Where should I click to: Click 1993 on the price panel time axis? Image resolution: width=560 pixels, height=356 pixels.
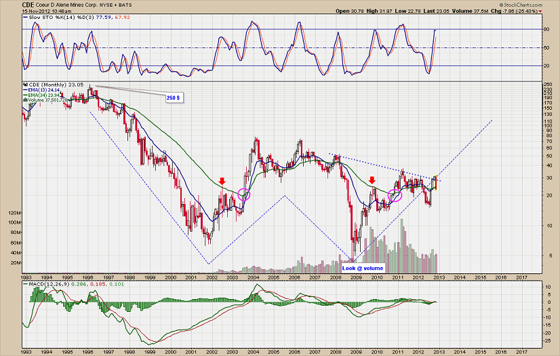[27, 277]
